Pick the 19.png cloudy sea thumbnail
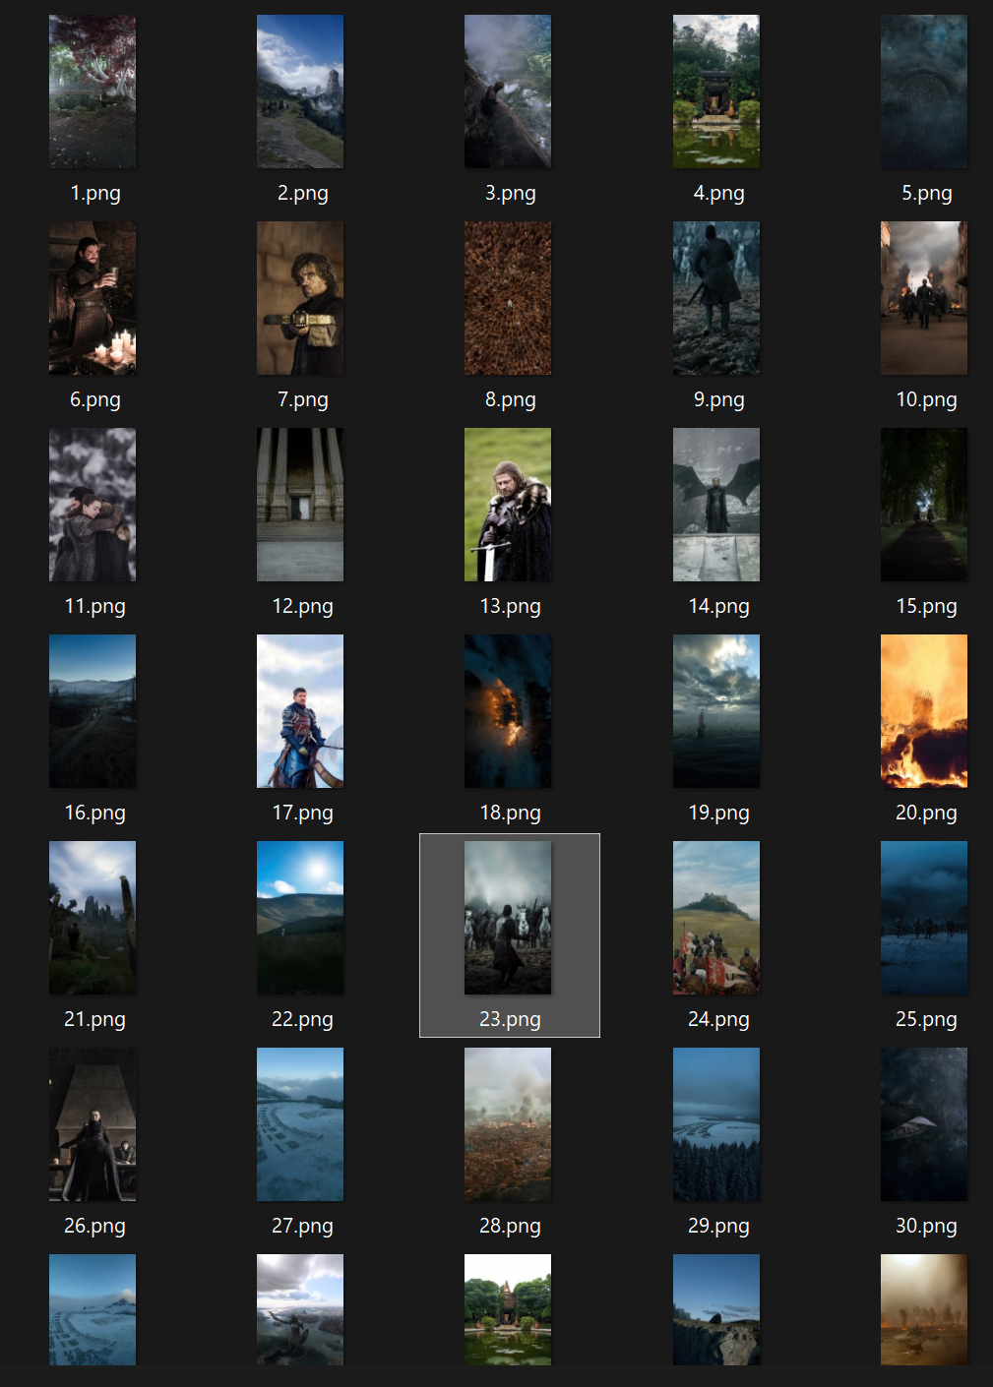This screenshot has height=1387, width=993. [716, 711]
